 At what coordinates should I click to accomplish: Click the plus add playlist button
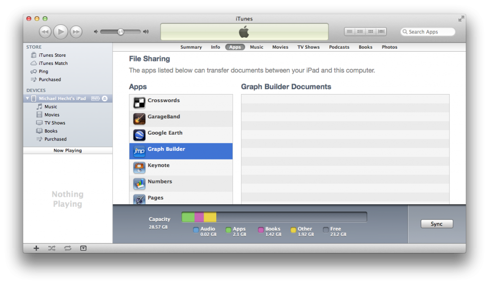pos(36,248)
